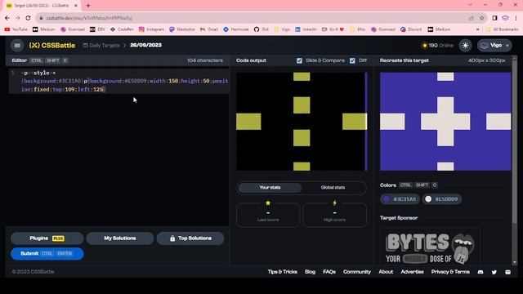Go back in browser
Image resolution: width=523 pixels, height=294 pixels.
pyautogui.click(x=7, y=18)
